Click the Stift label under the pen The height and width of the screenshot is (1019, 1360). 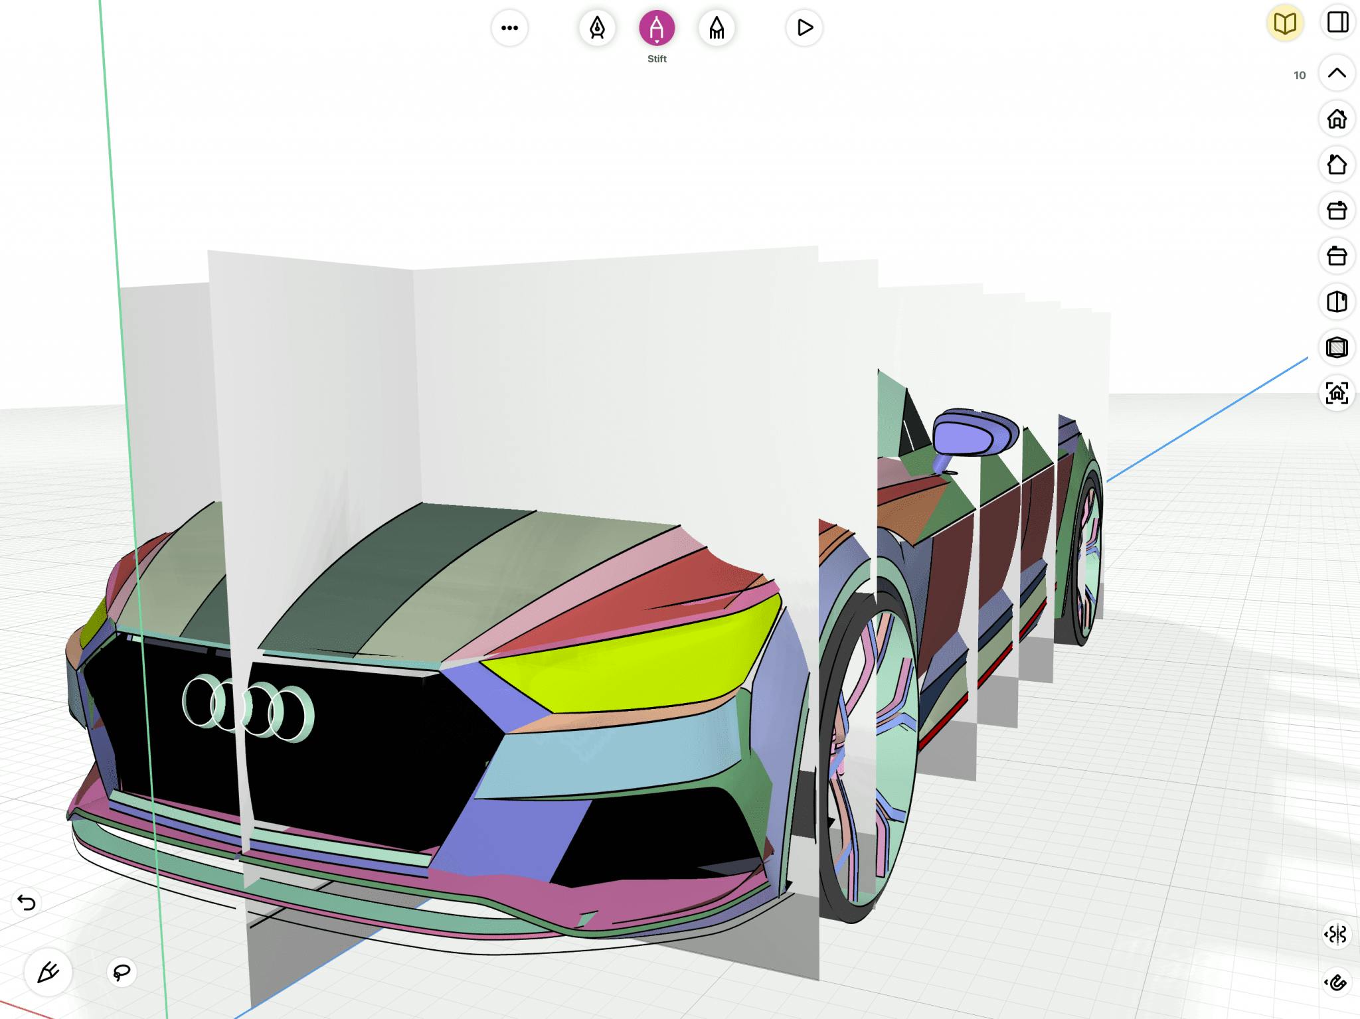(657, 58)
